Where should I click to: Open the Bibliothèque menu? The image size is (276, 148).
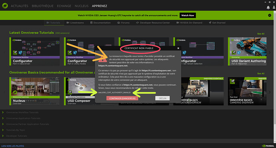pyautogui.click(x=42, y=6)
